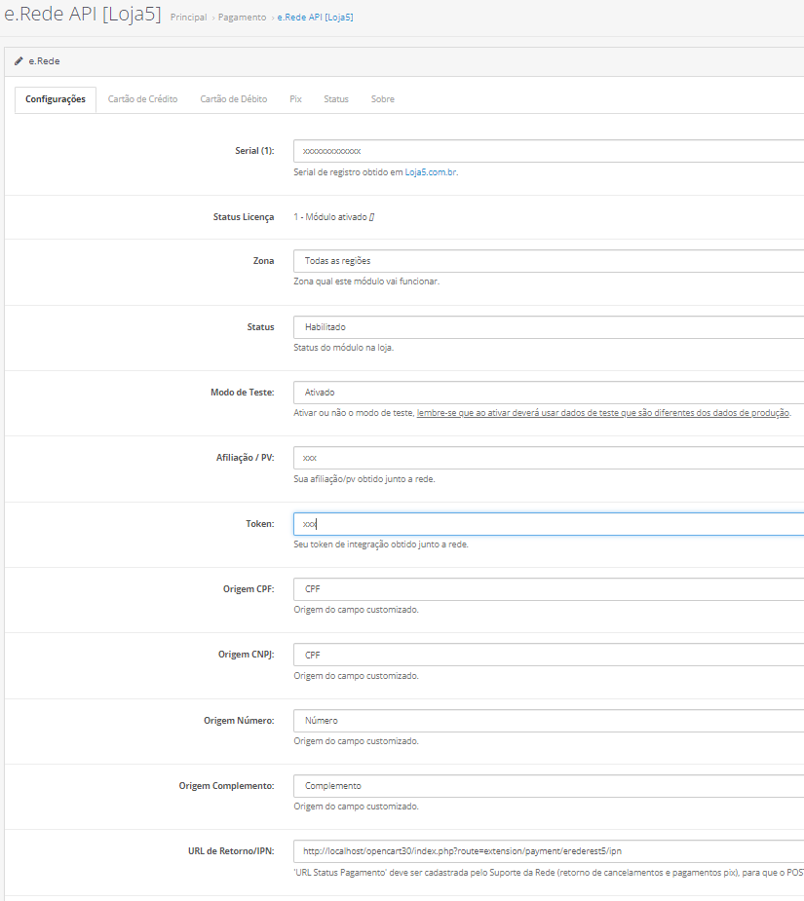Open the Pix tab
The width and height of the screenshot is (804, 901).
295,99
